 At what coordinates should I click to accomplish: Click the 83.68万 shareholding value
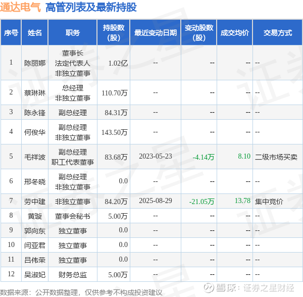pyautogui.click(x=116, y=157)
